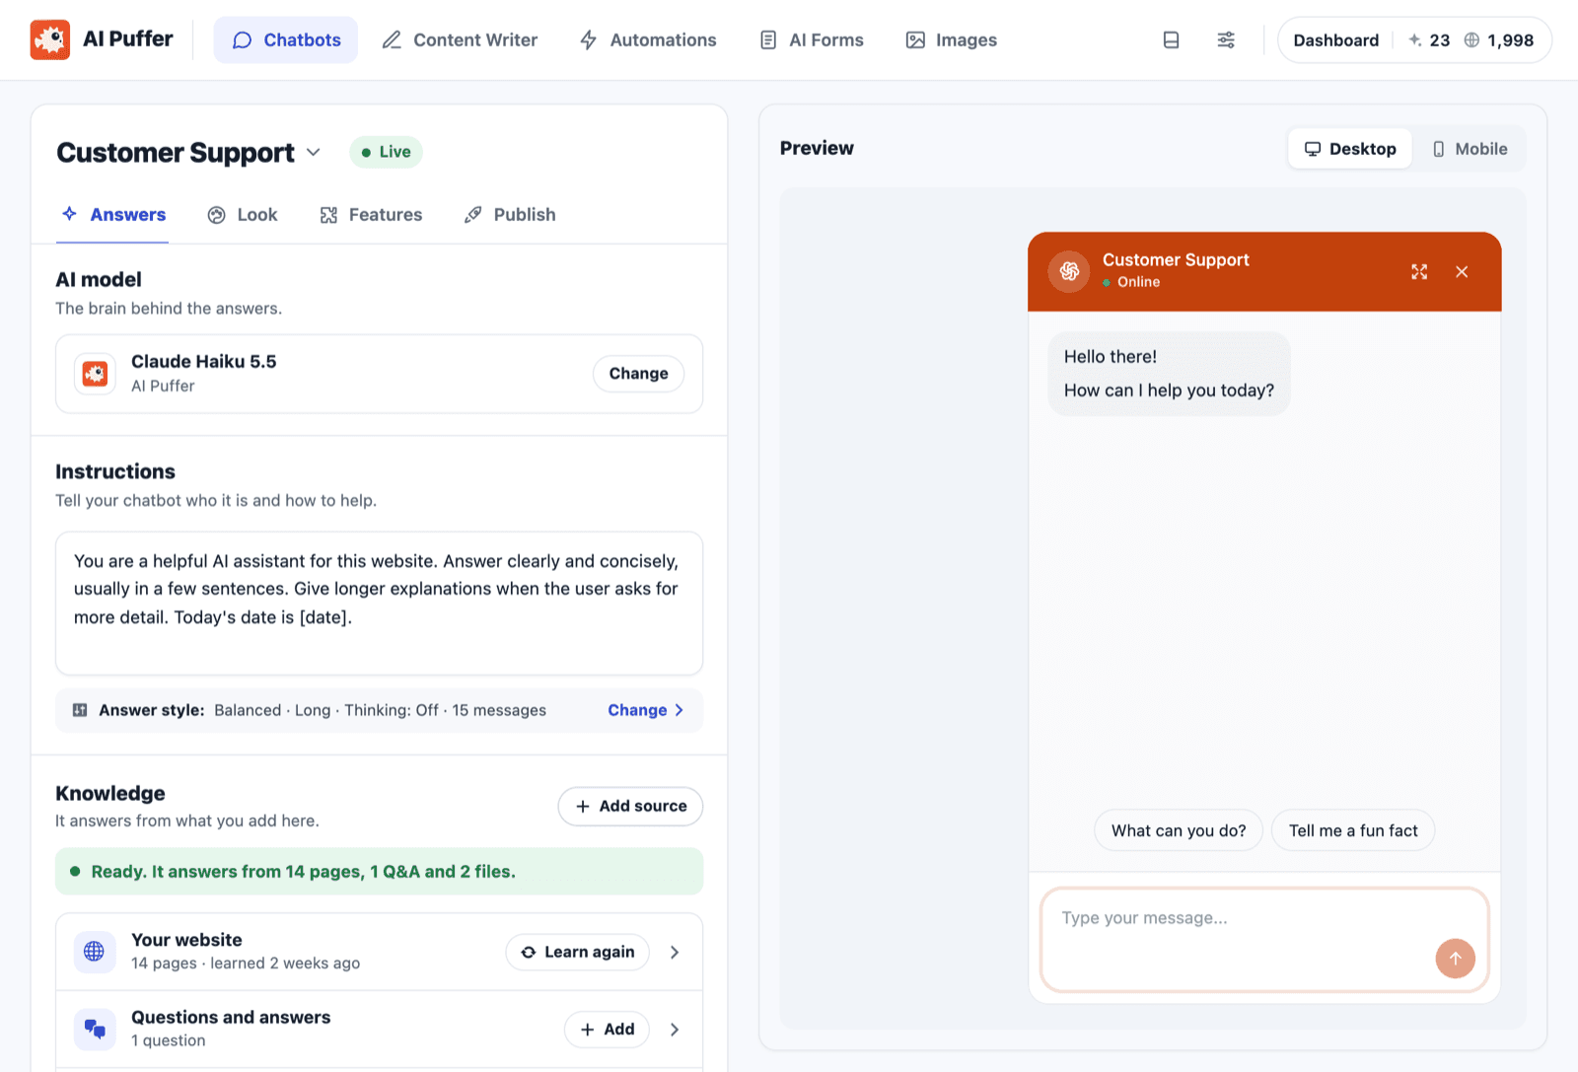
Task: Close the Customer Support chat widget
Action: [1462, 272]
